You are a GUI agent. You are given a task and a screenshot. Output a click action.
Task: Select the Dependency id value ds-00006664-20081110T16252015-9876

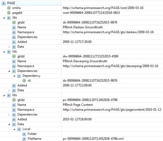[x=90, y=81]
